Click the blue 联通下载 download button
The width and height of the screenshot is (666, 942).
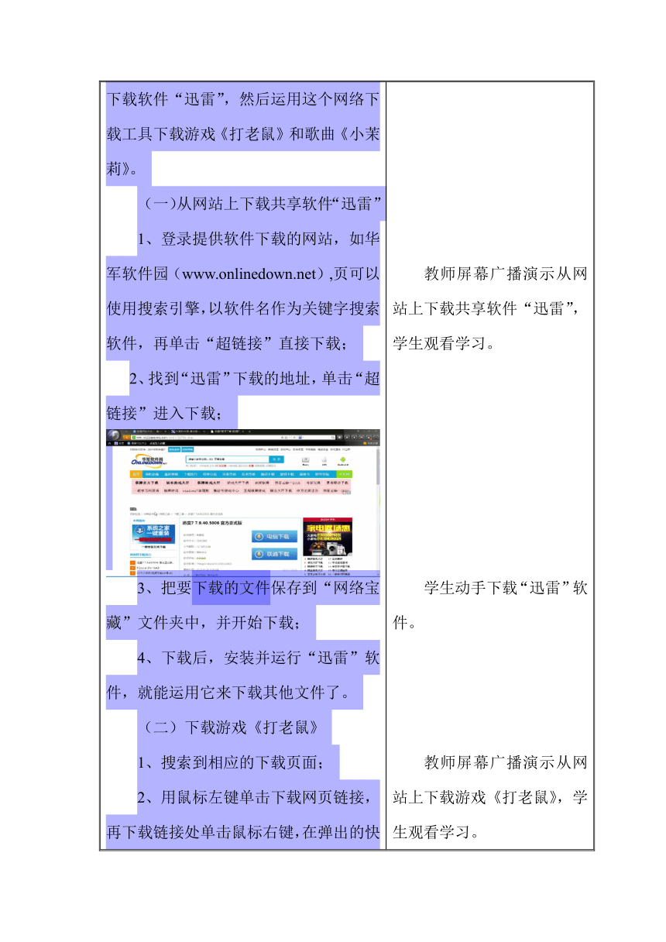tap(275, 554)
